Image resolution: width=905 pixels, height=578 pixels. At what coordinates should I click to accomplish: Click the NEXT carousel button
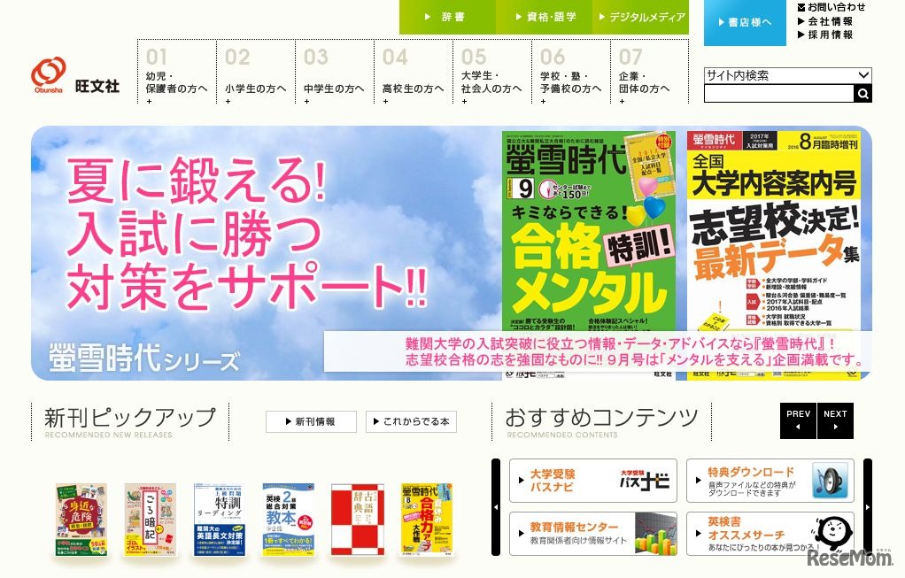click(x=835, y=420)
